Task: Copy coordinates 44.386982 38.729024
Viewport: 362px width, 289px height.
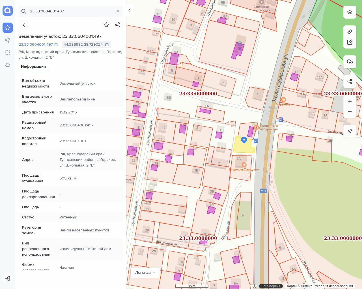Action: (x=107, y=45)
